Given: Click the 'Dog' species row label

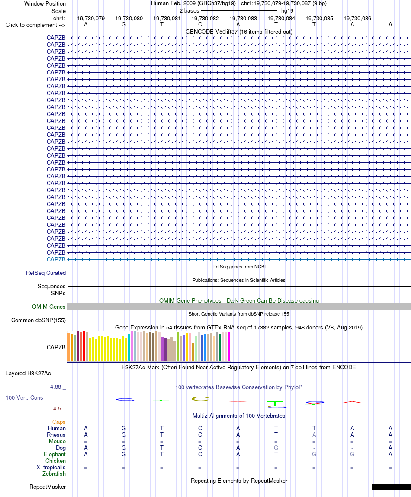Looking at the screenshot, I should [x=61, y=448].
